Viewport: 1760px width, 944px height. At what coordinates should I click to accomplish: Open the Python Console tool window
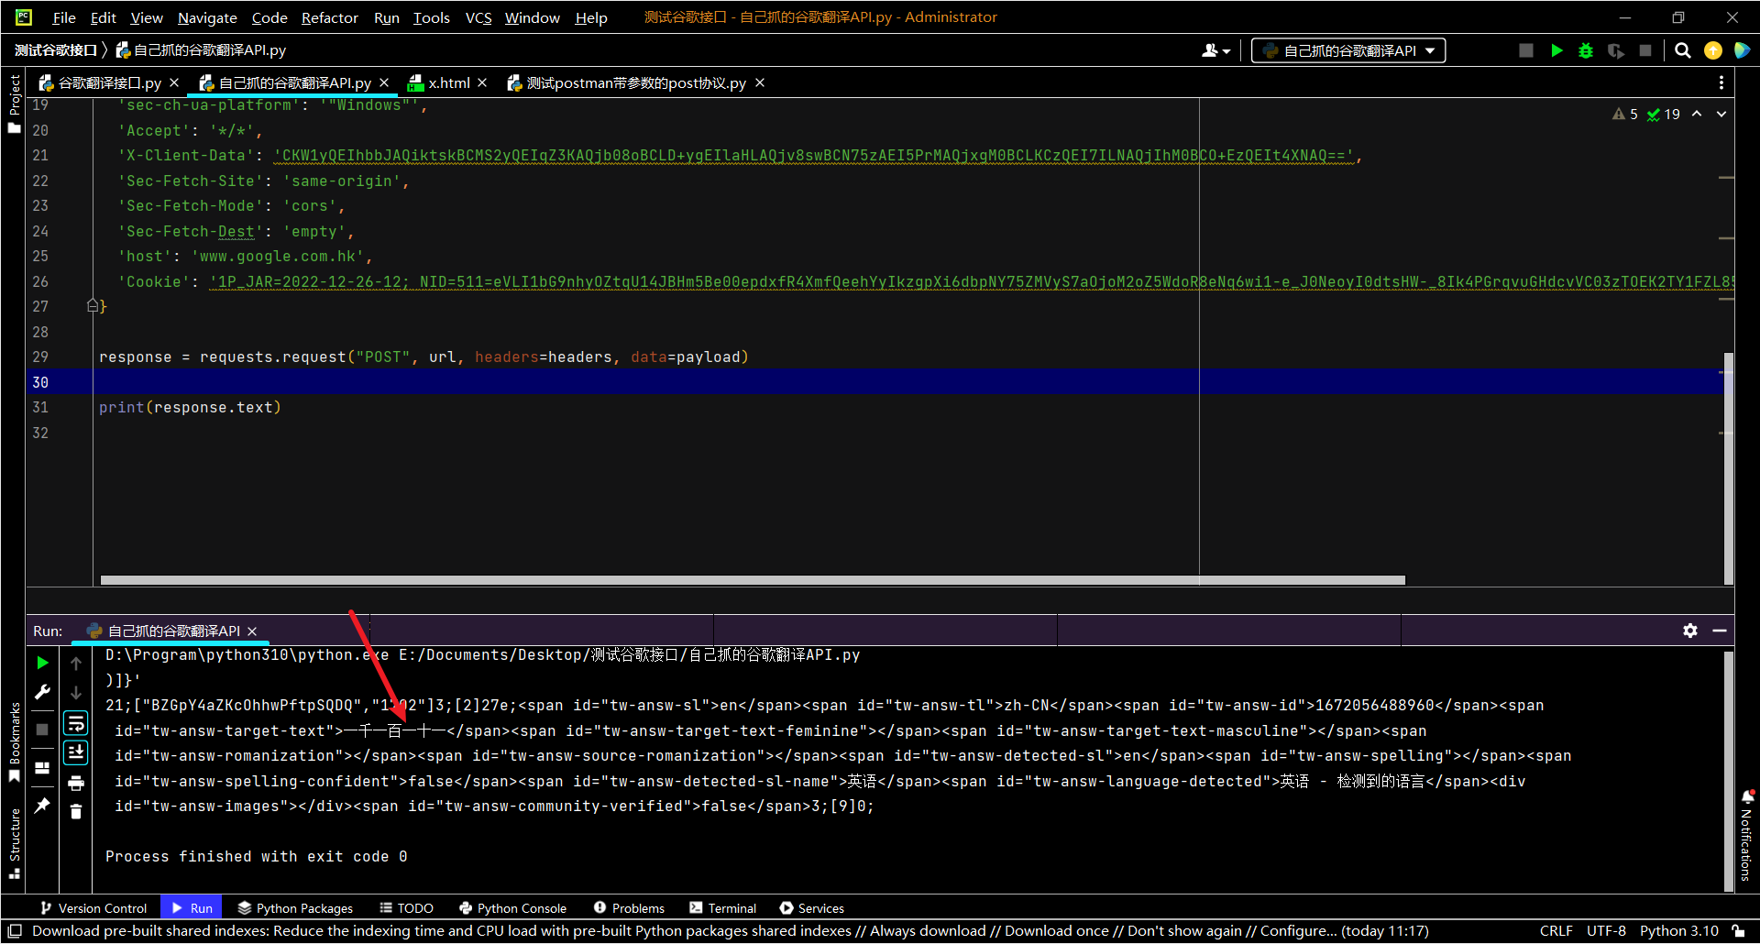tap(513, 908)
